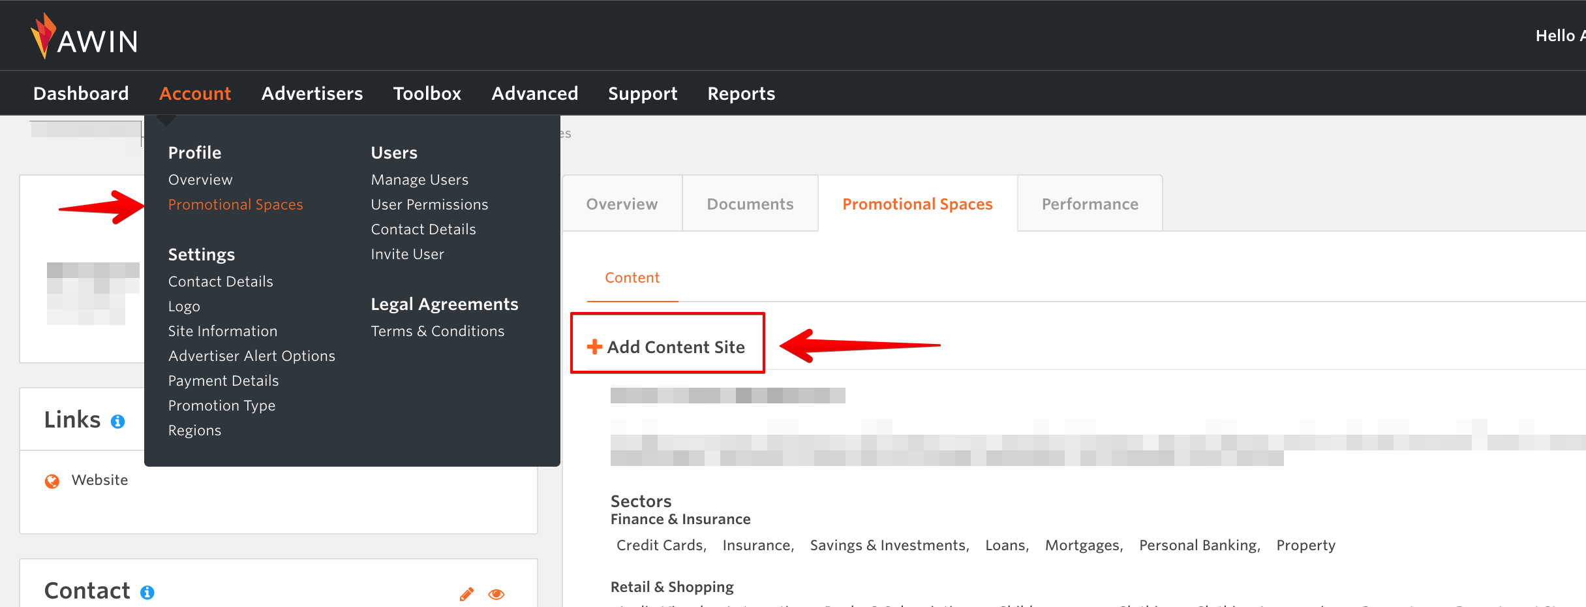The height and width of the screenshot is (607, 1586).
Task: Click the globe icon beside Website
Action: 52,480
